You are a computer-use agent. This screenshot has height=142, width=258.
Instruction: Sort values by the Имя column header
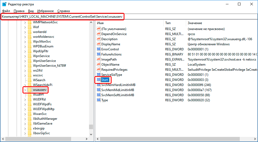point(130,23)
